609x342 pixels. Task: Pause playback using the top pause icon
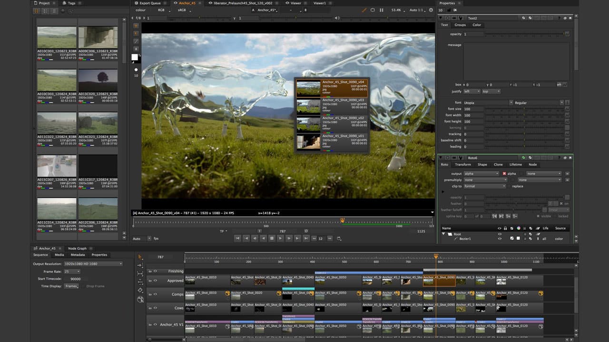click(381, 9)
